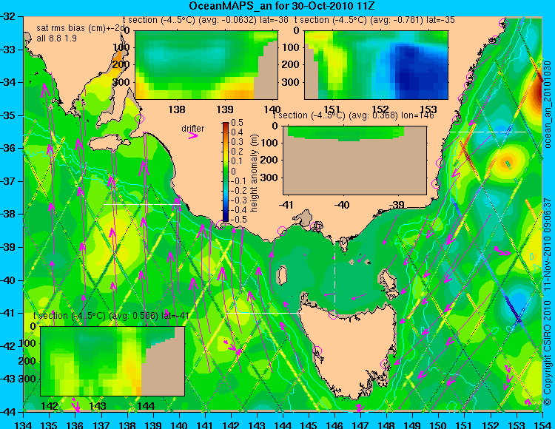Click the 'height anomaly (m)' color bar label
The image size is (555, 429).
click(254, 173)
